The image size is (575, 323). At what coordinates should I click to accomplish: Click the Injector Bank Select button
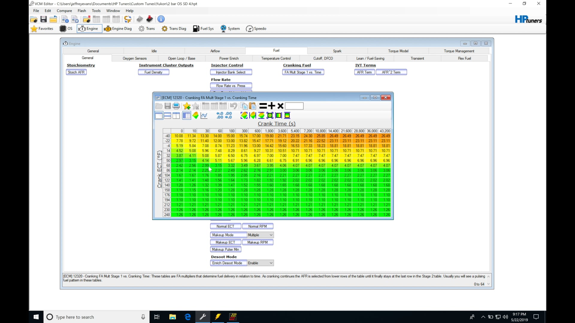click(x=231, y=72)
